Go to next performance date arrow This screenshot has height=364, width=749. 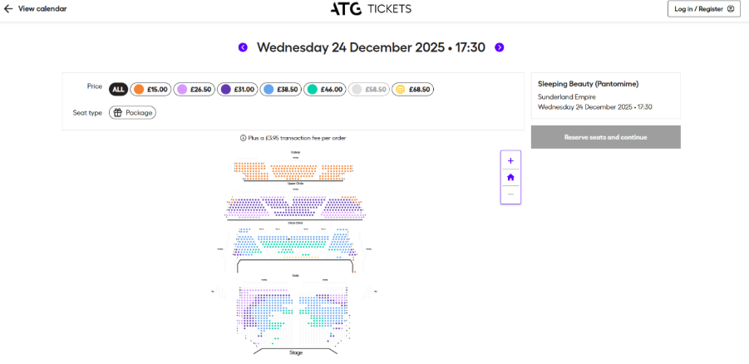500,47
